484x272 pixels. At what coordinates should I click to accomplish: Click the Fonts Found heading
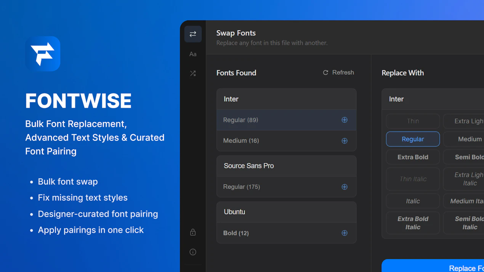[236, 73]
